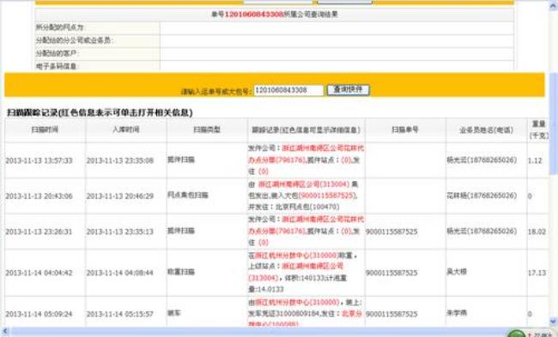
Task: Open the red tracking number link in header
Action: (x=254, y=15)
